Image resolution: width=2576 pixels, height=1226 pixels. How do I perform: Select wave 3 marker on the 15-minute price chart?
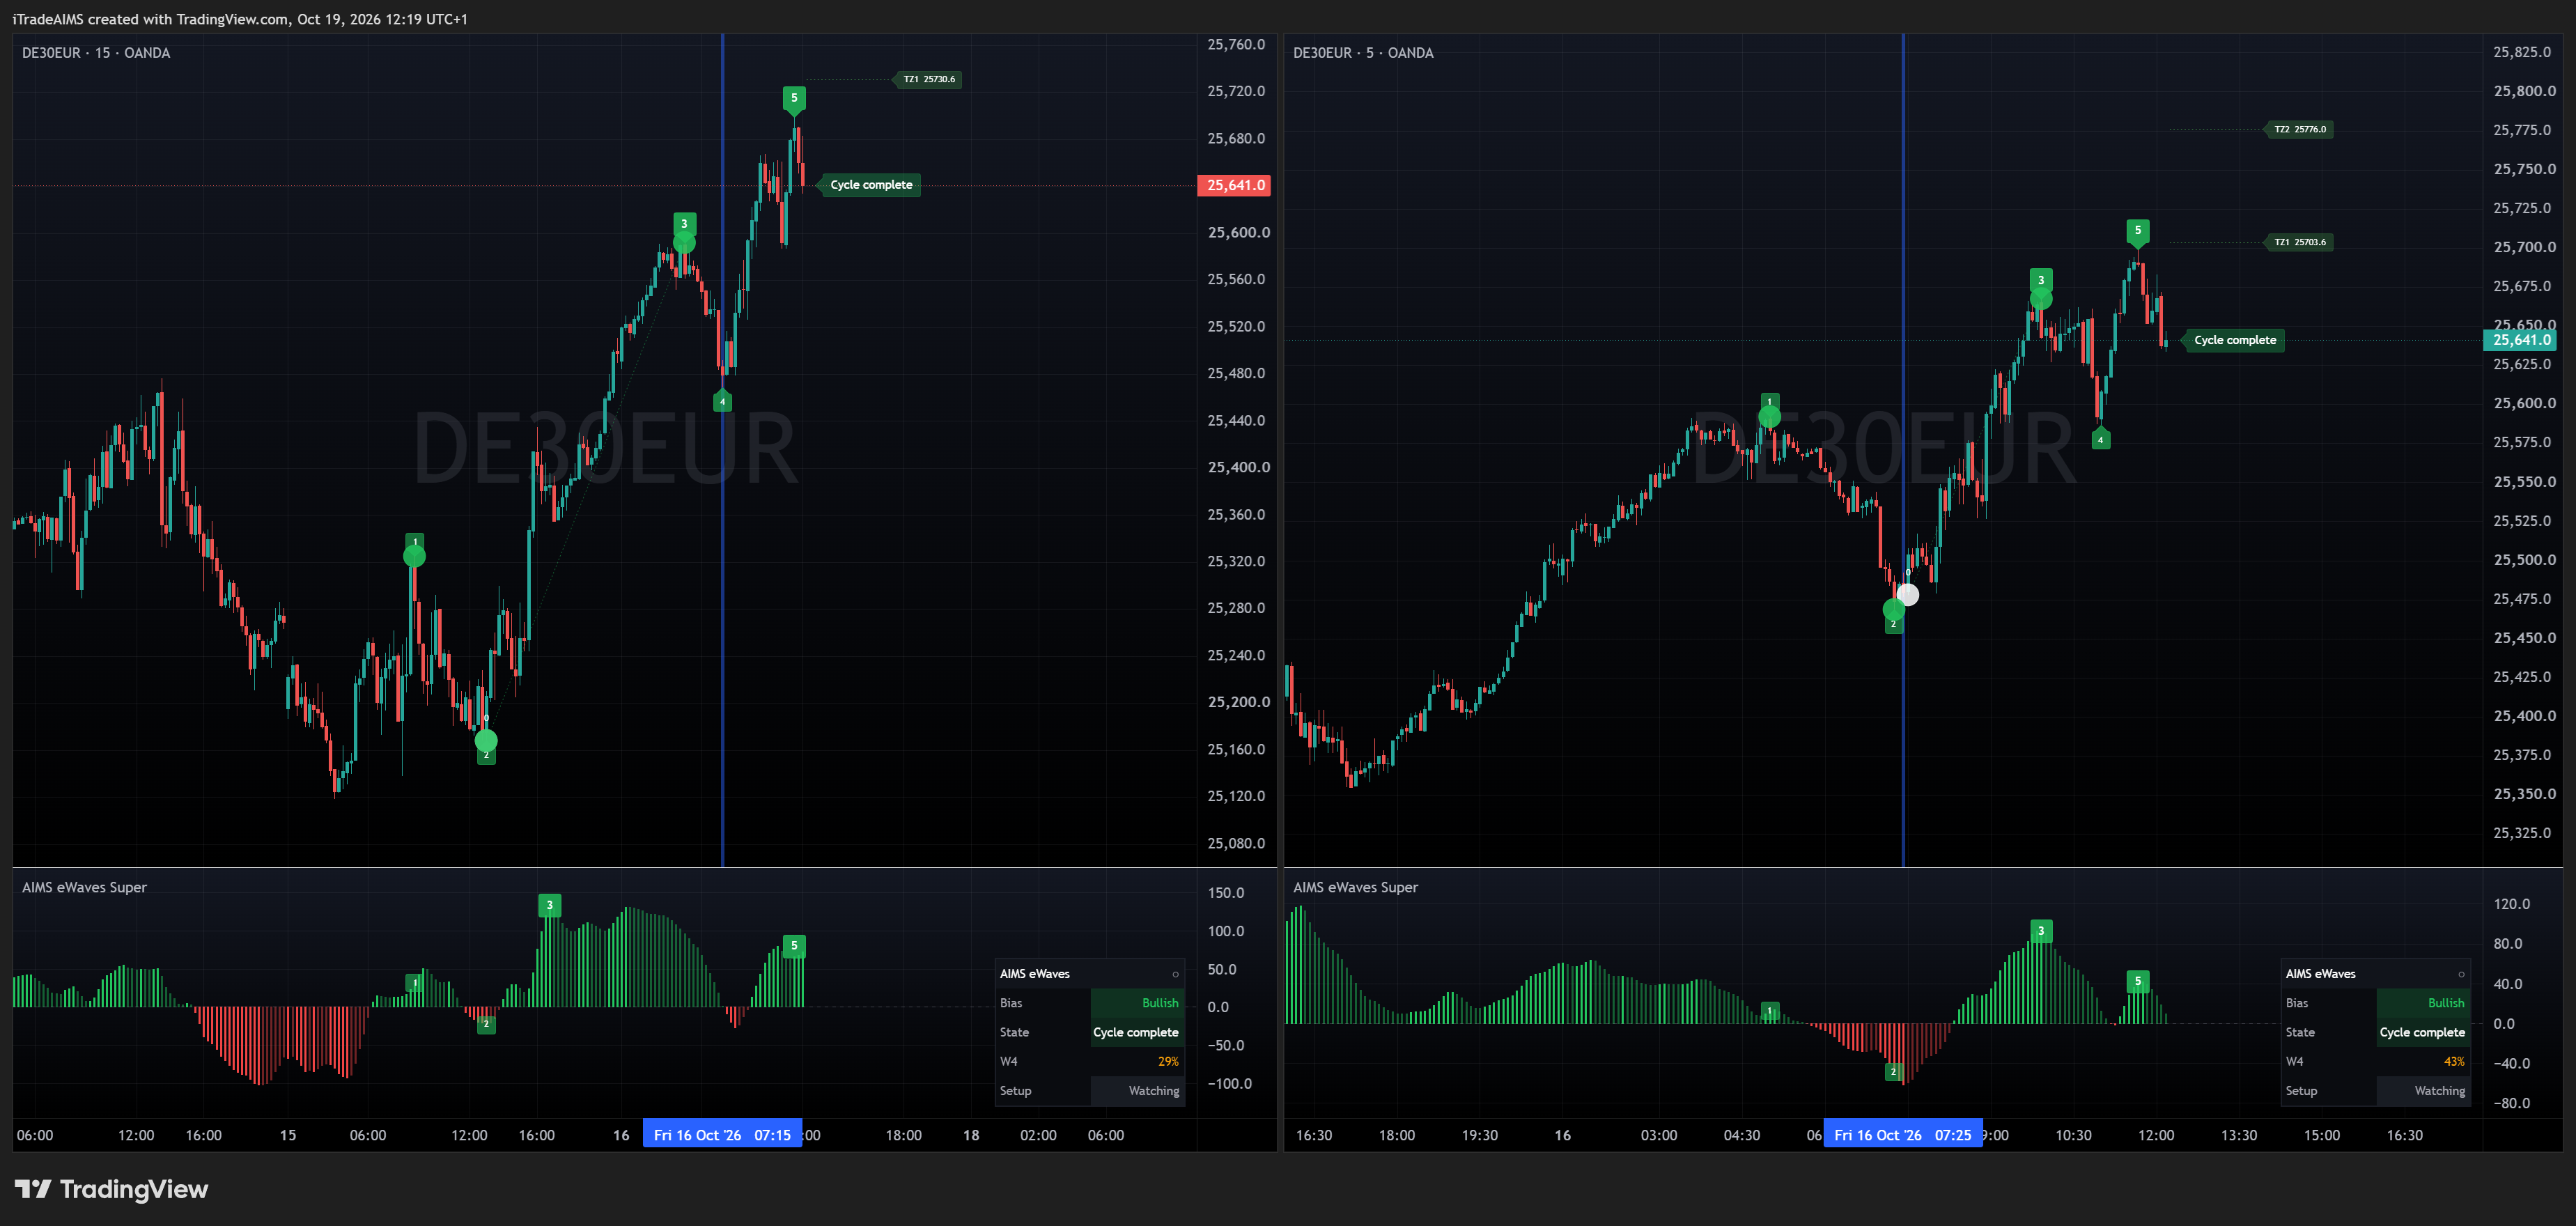click(684, 224)
